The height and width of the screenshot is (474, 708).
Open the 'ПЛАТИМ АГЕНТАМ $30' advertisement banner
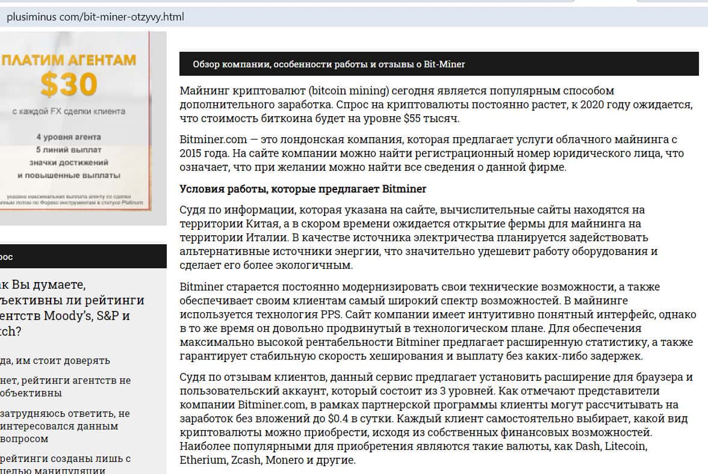point(75,121)
